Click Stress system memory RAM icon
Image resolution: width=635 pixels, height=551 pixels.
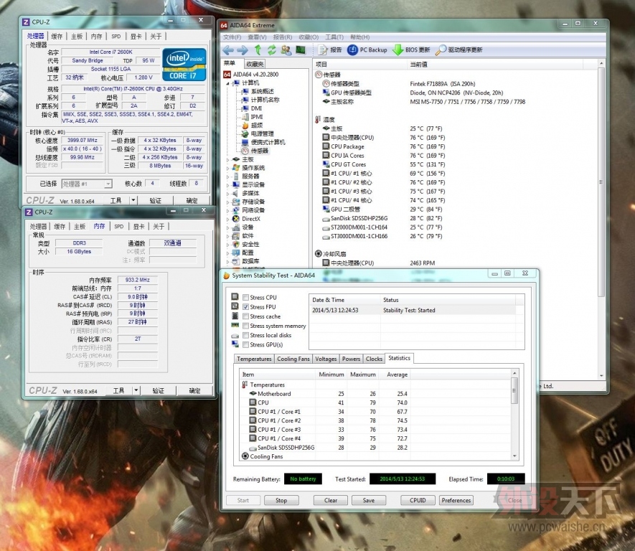pyautogui.click(x=235, y=325)
